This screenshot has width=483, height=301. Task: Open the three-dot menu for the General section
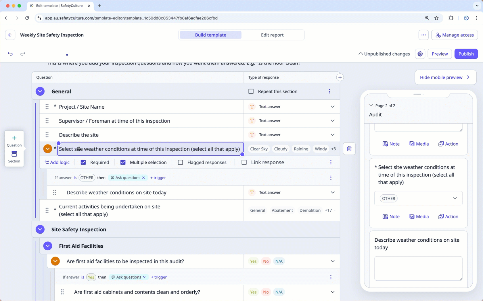coord(329,91)
